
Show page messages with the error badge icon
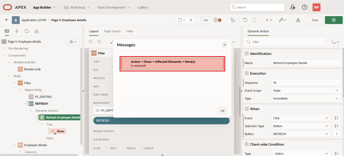pyautogui.click(x=217, y=20)
